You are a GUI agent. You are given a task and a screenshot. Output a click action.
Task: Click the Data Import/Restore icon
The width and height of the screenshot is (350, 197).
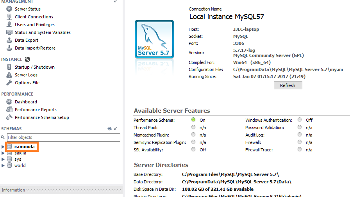[9, 48]
